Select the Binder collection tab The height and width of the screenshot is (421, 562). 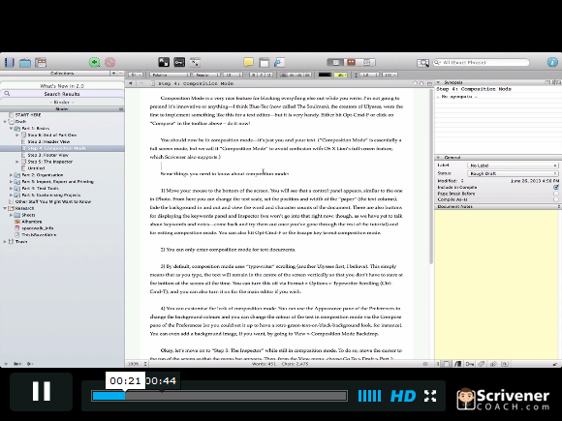pyautogui.click(x=62, y=102)
